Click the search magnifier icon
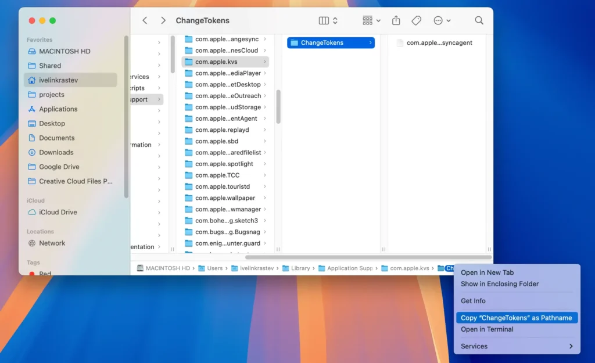This screenshot has height=363, width=595. coord(479,20)
